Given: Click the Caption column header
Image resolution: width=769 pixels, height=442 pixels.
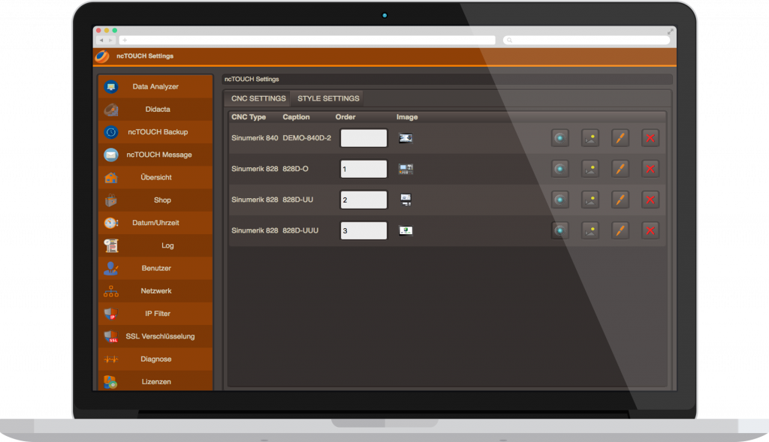Looking at the screenshot, I should tap(296, 117).
